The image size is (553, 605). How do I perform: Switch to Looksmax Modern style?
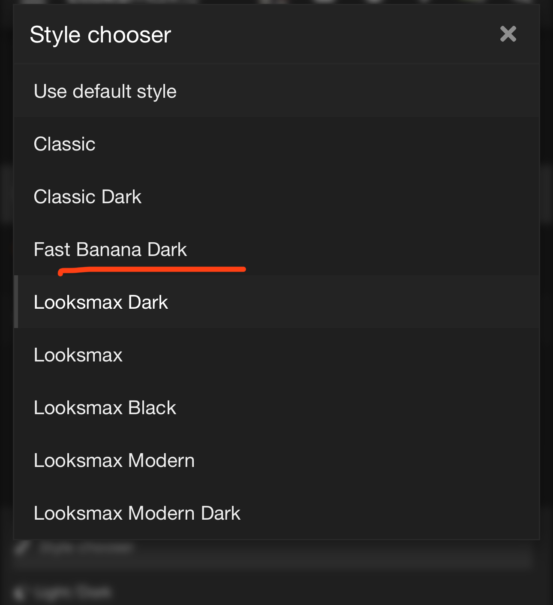(114, 461)
